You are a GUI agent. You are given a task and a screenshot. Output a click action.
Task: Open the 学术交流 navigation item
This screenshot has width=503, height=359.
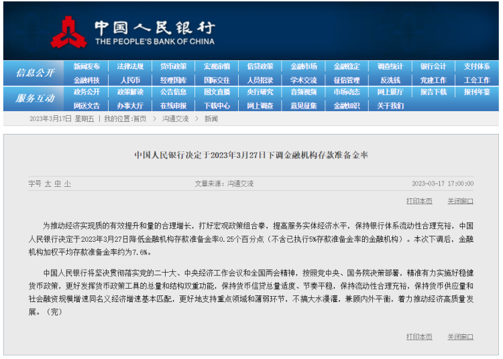point(303,80)
